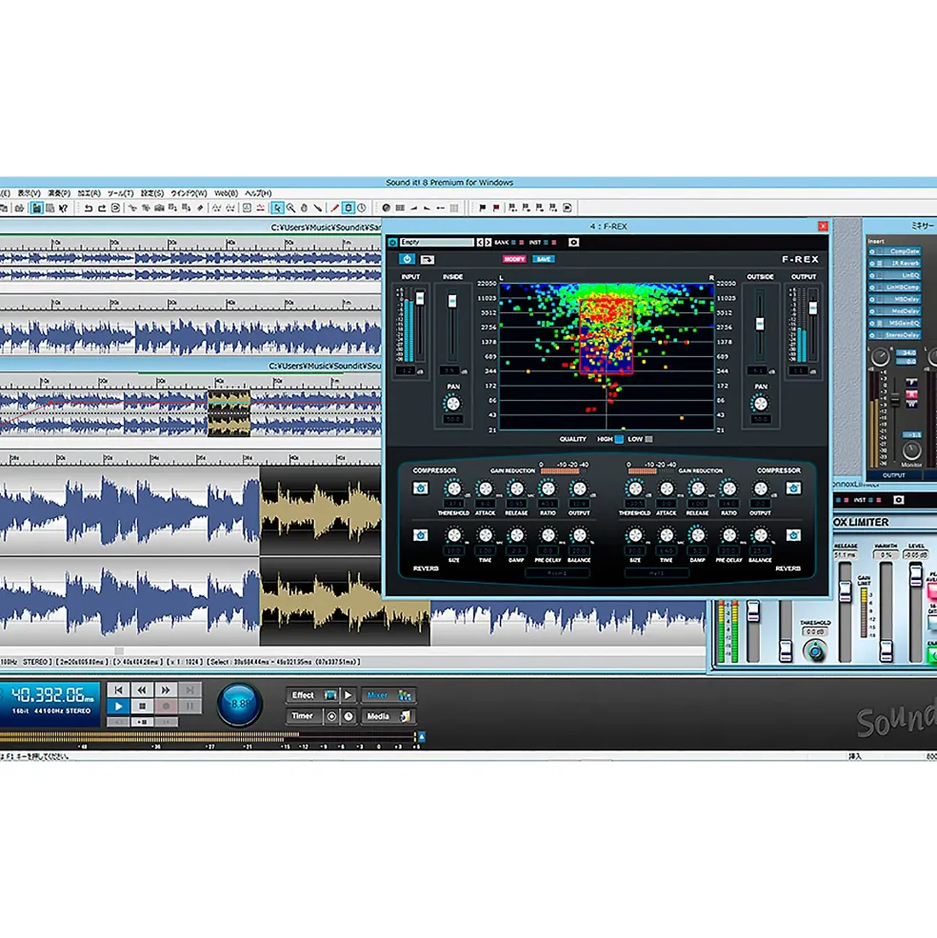Click the F-REX INPUT level fader
The height and width of the screenshot is (938, 937).
(x=419, y=298)
